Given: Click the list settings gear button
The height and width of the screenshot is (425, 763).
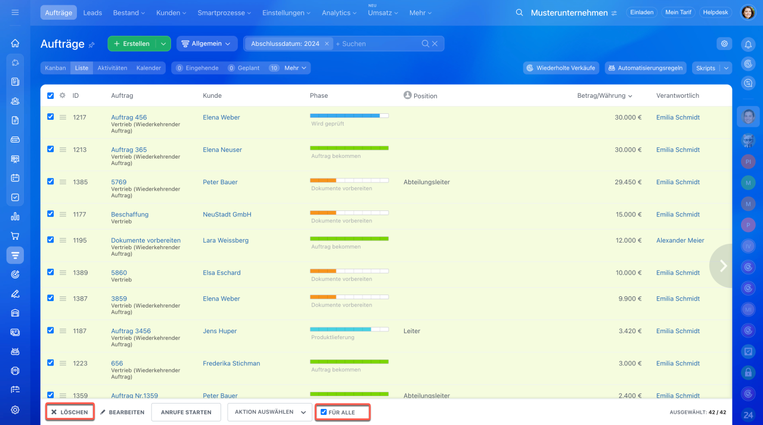Looking at the screenshot, I should click(724, 44).
